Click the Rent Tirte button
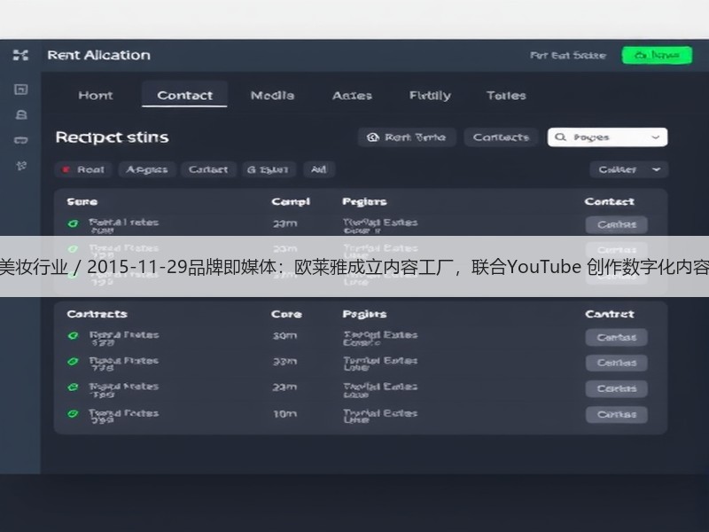The image size is (709, 532). coord(407,137)
